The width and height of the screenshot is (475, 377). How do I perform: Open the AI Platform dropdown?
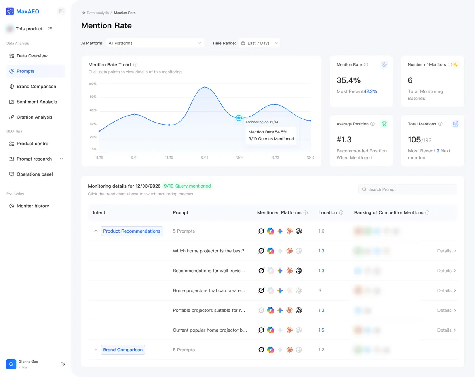tap(155, 43)
